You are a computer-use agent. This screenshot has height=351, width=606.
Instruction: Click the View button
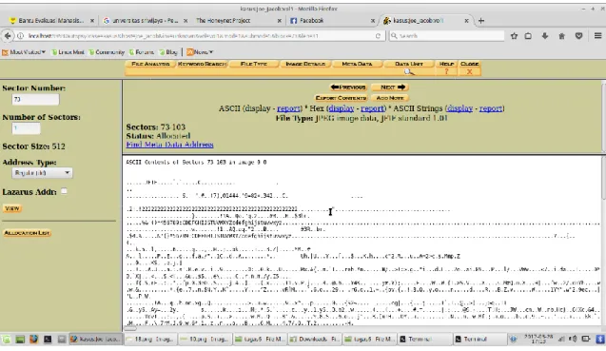(x=12, y=208)
